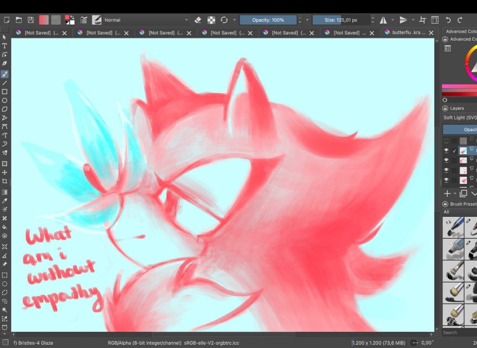
Task: Toggle lock on the Layers docker
Action: click(x=445, y=108)
